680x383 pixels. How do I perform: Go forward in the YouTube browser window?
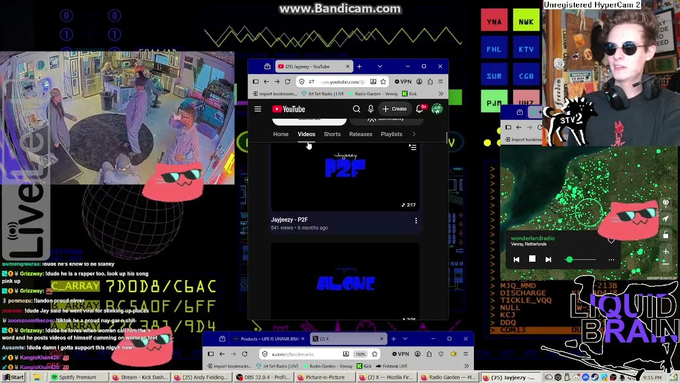277,81
